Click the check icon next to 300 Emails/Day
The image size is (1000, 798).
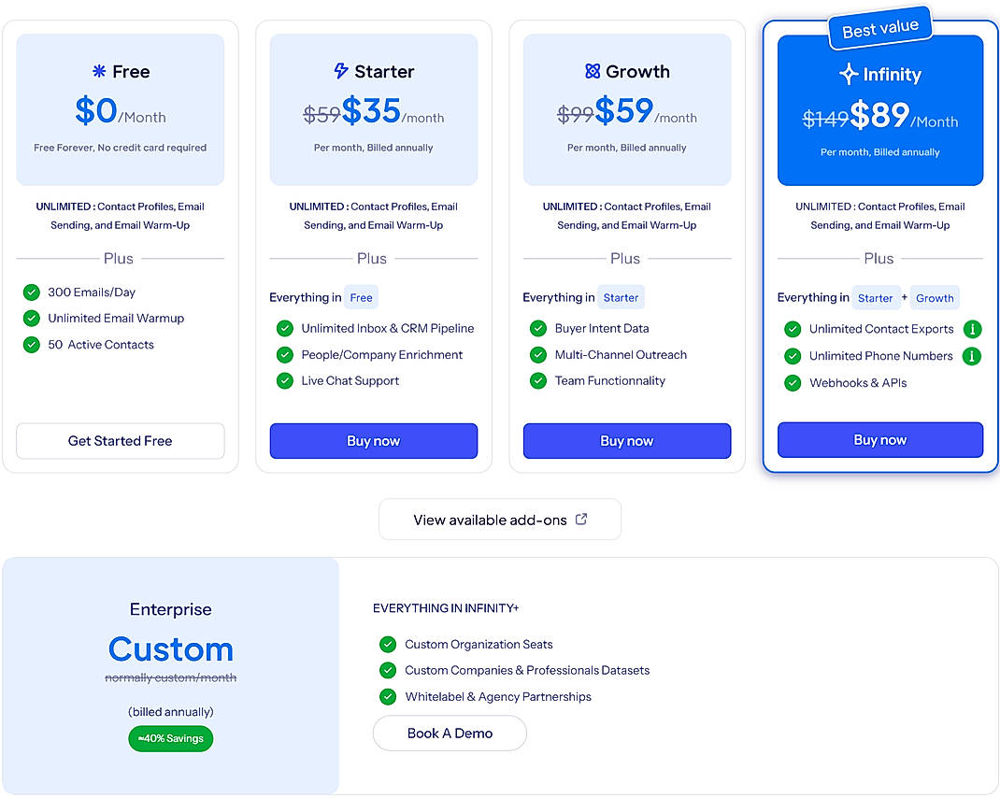click(31, 292)
